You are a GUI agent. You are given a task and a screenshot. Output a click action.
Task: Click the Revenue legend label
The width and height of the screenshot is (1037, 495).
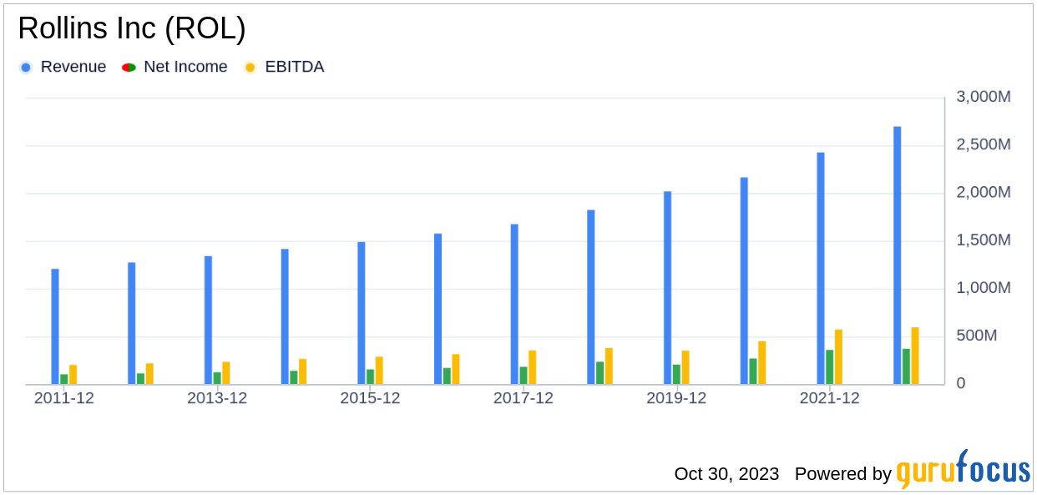(73, 67)
